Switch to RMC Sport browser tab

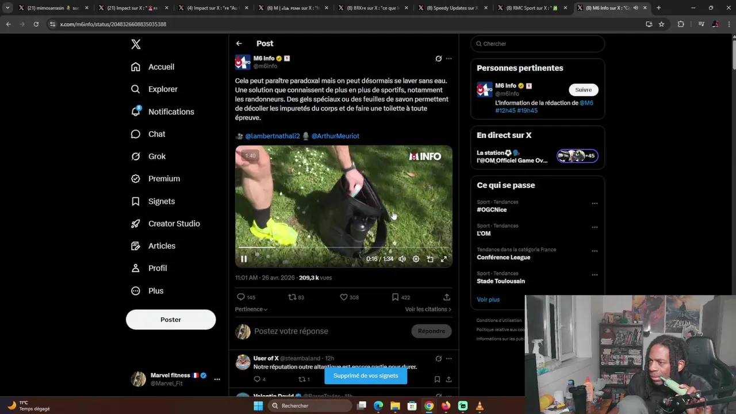coord(531,8)
